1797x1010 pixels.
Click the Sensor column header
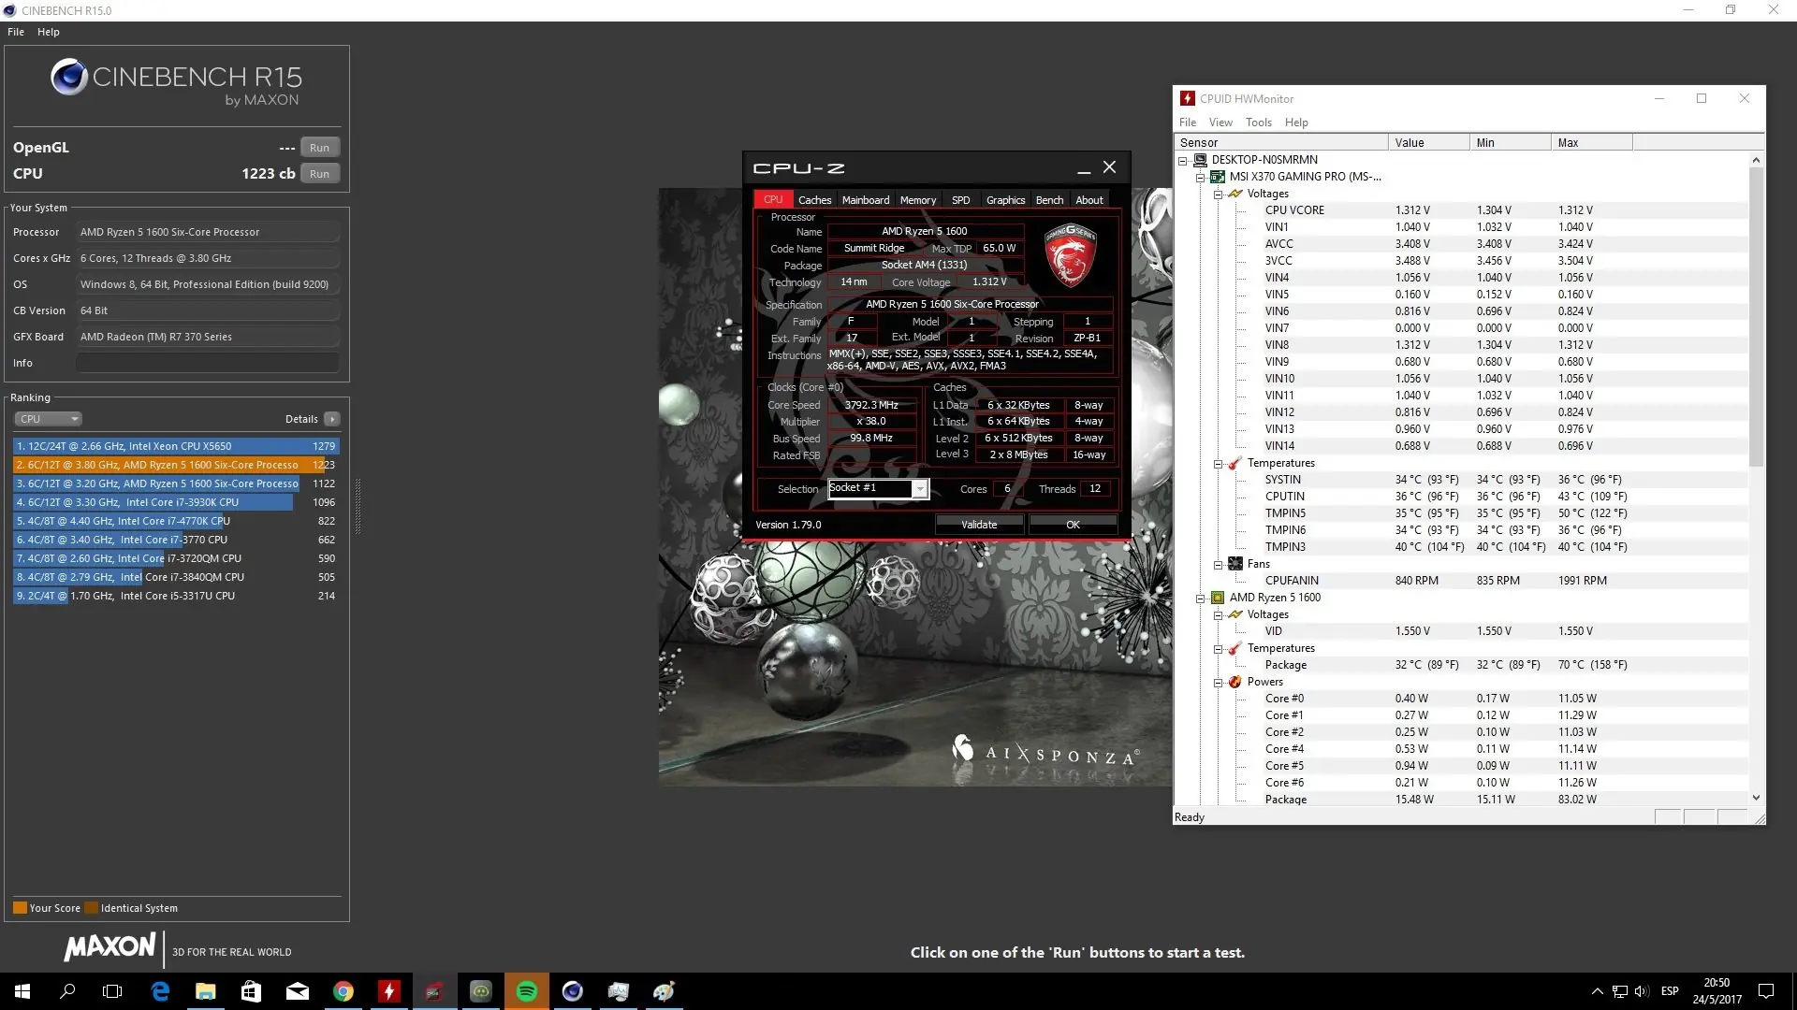coord(1281,143)
